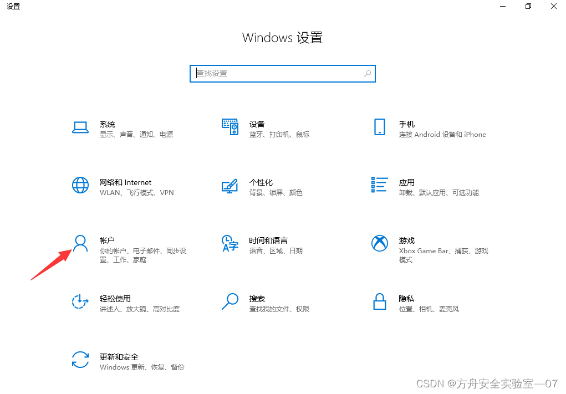The image size is (566, 394).
Task: Click description 背景、锁屏、颜色
Action: tap(276, 193)
